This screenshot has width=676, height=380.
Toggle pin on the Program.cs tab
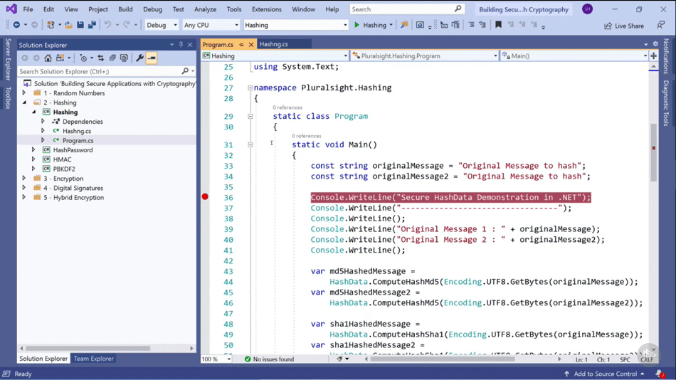tap(241, 44)
